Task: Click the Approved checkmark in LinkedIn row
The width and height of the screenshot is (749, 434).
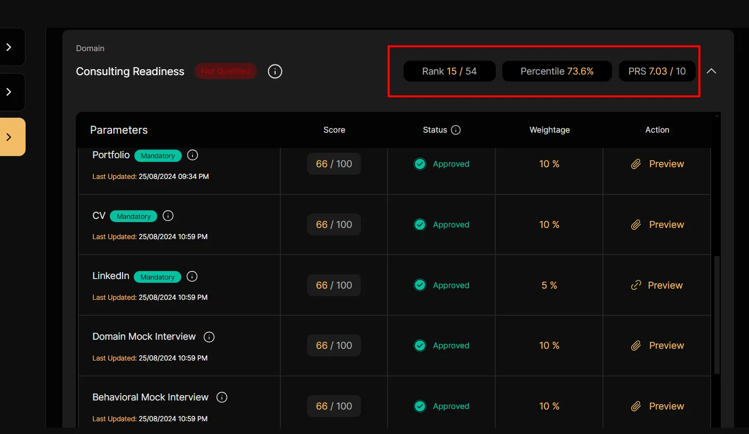Action: point(420,285)
